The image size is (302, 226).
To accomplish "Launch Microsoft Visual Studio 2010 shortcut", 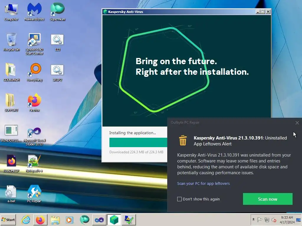I will (x=34, y=135).
